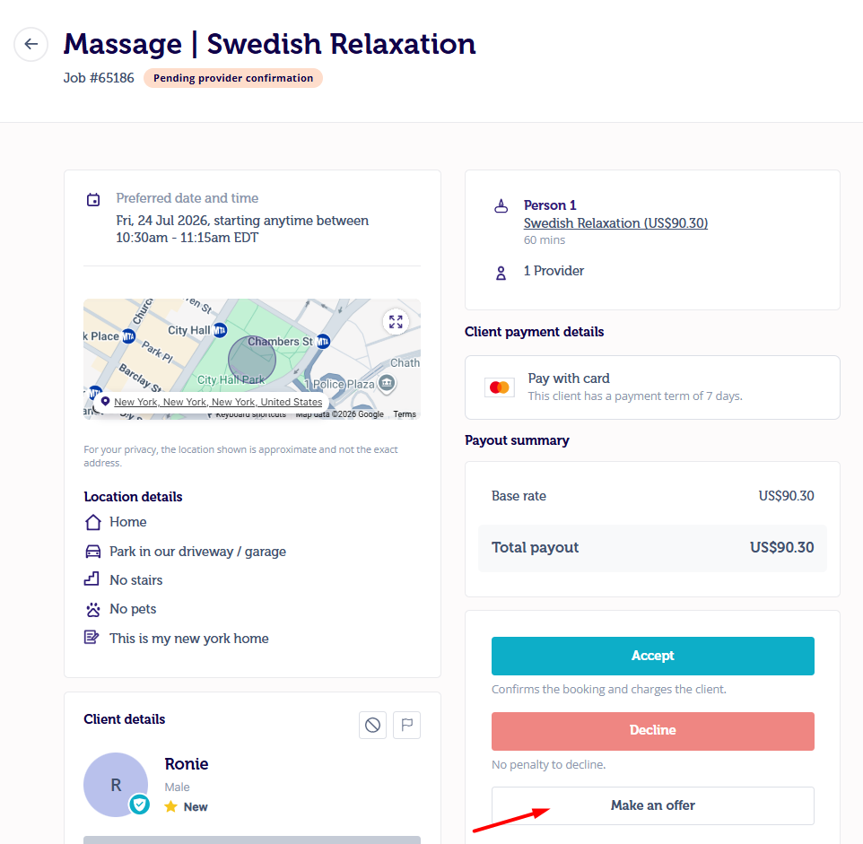
Task: Click the City Hall MTA station marker
Action: point(220,329)
